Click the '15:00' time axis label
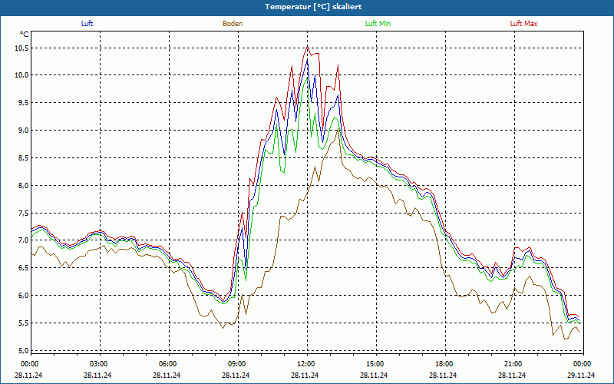This screenshot has height=384, width=614. [376, 364]
